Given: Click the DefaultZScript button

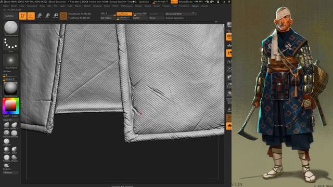Looking at the screenshot, I should [186, 2].
